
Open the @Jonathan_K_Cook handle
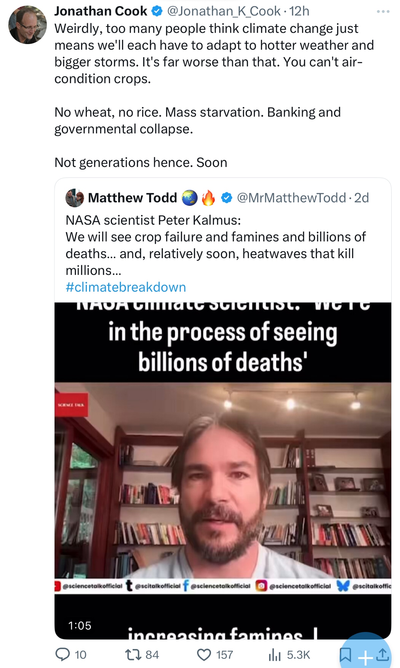point(224,11)
